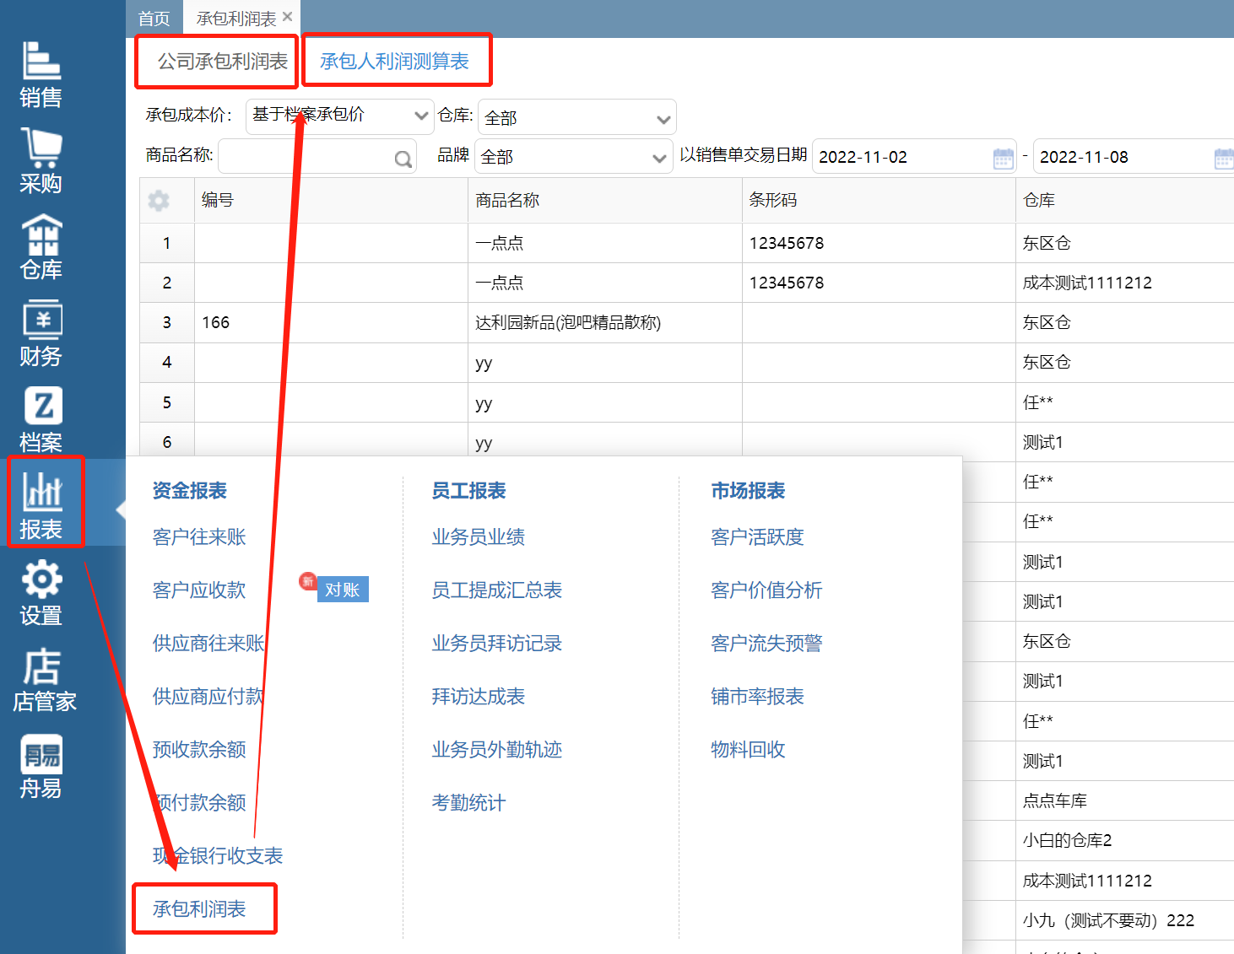Open the 舟易 sidebar icon
The image size is (1234, 954).
tap(41, 766)
